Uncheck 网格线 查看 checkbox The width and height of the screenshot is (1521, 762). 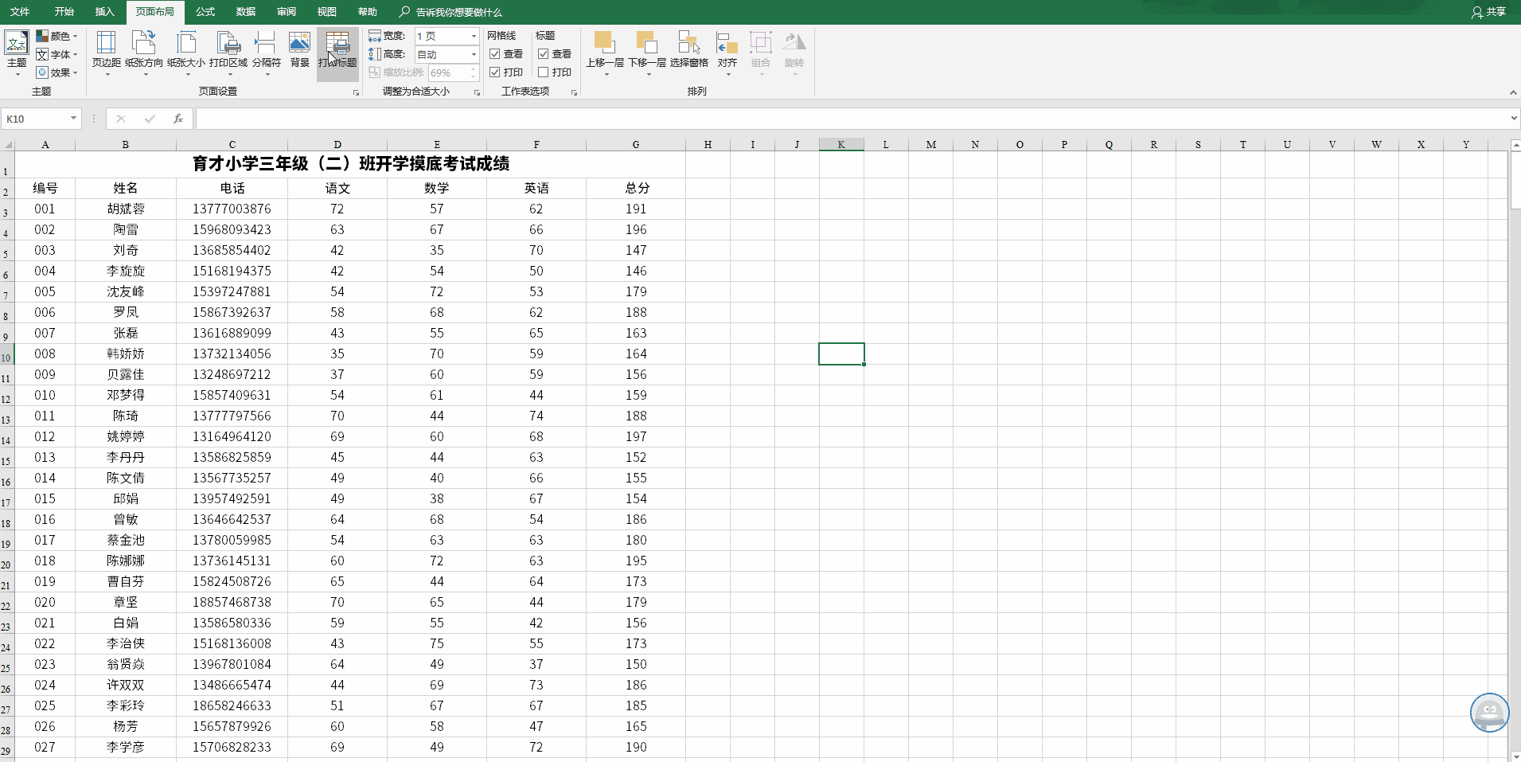[495, 54]
